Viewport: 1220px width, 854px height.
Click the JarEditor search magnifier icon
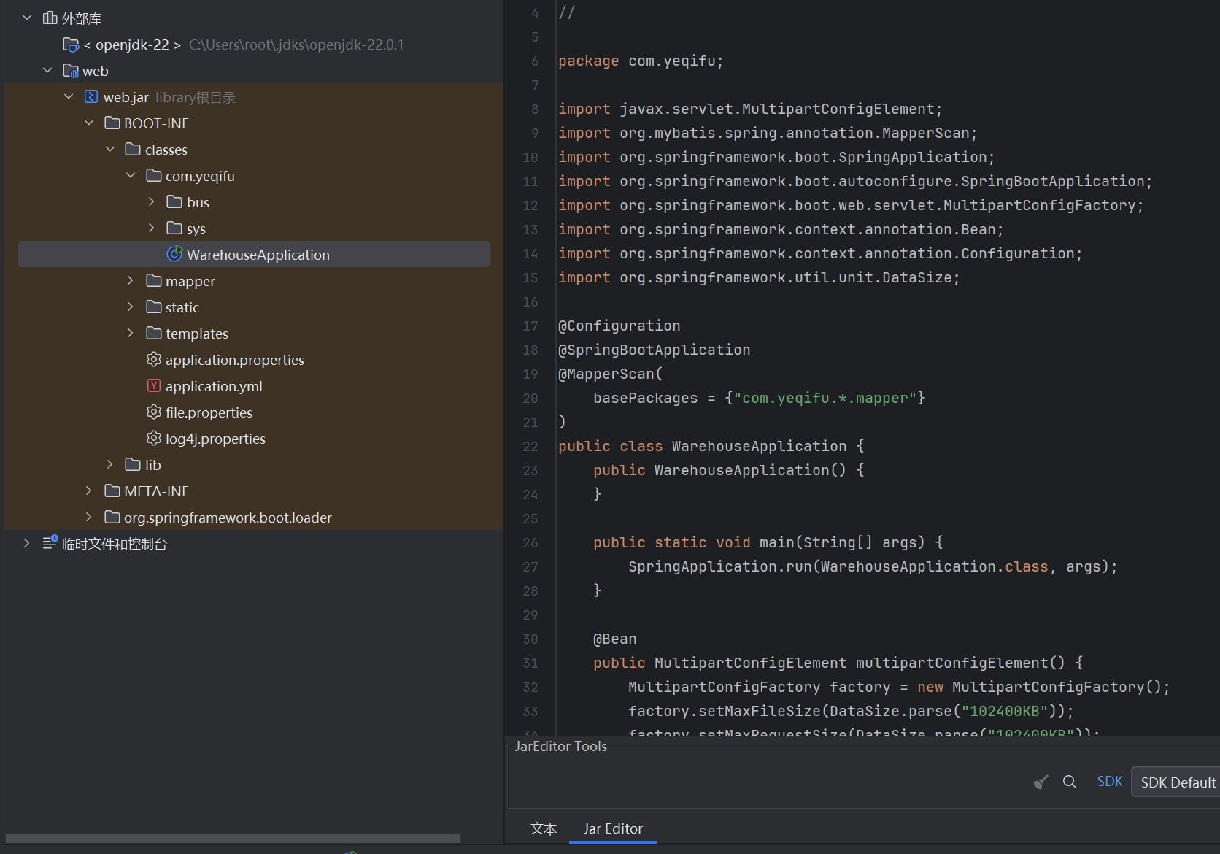(1070, 782)
